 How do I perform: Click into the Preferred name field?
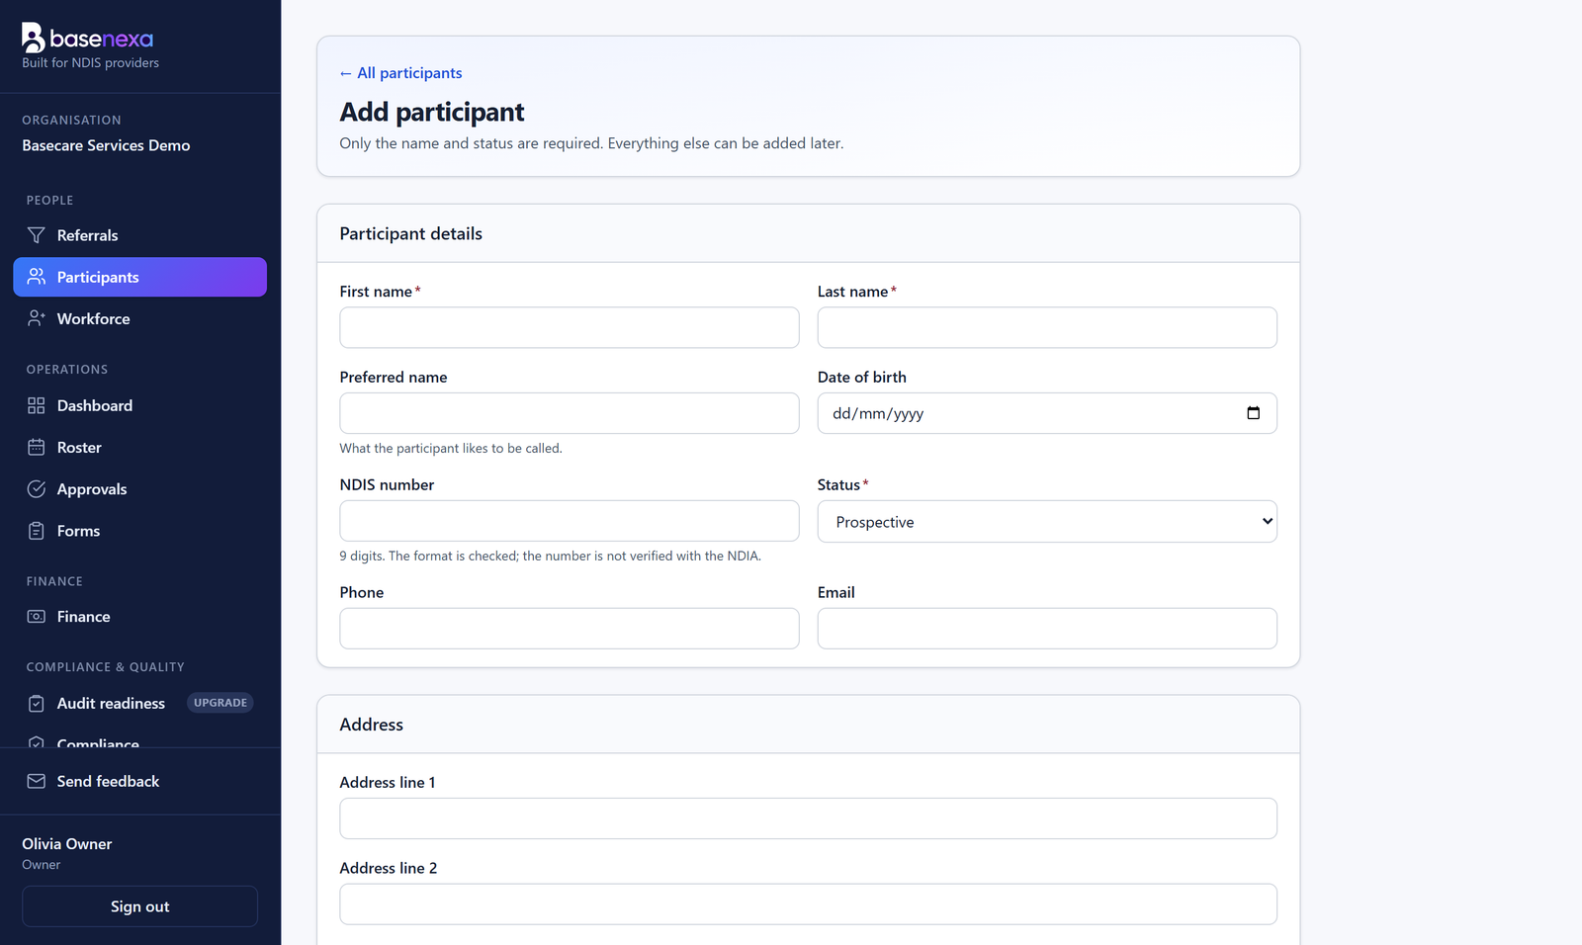tap(570, 413)
